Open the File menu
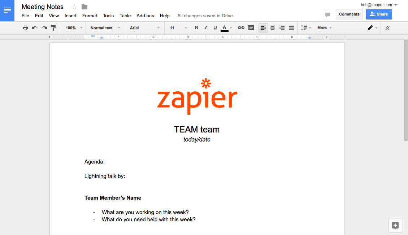Image resolution: width=408 pixels, height=235 pixels. pos(26,16)
